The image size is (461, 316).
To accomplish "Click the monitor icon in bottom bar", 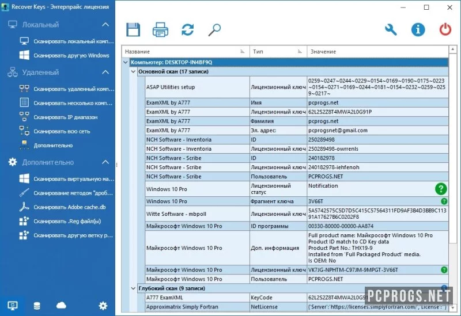I will tap(12, 306).
